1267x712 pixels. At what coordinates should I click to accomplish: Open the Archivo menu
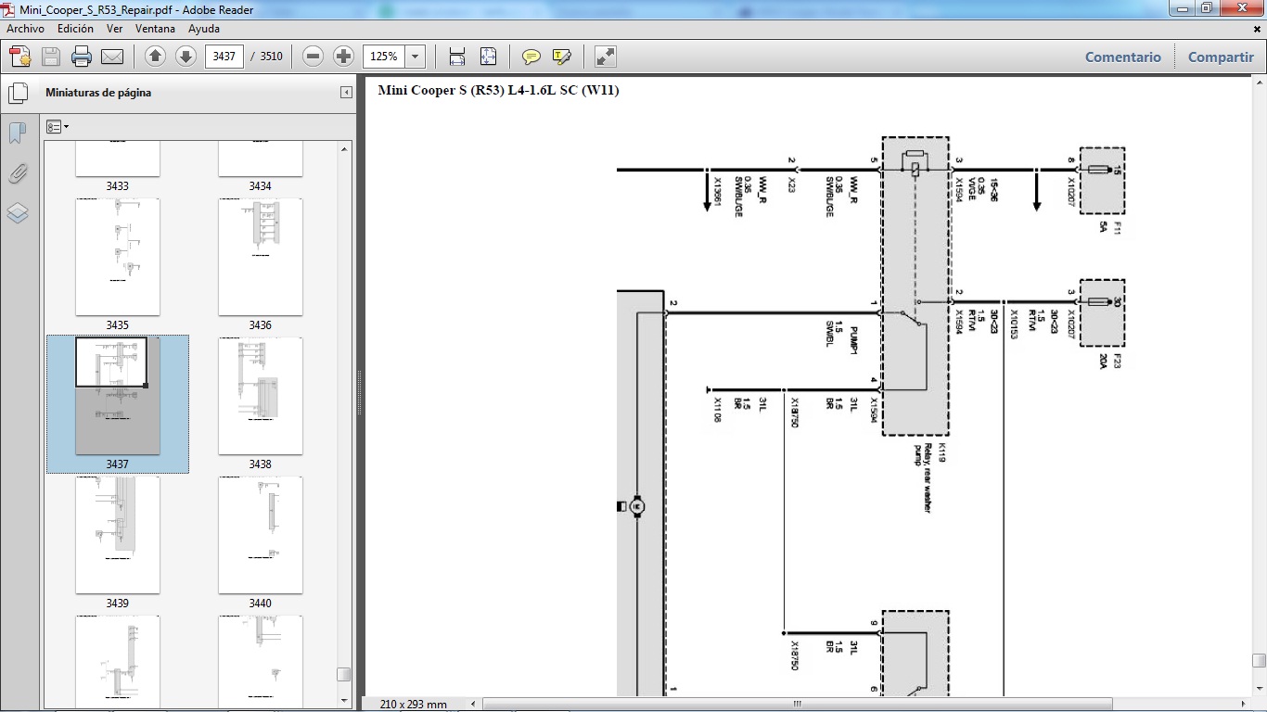(x=25, y=29)
